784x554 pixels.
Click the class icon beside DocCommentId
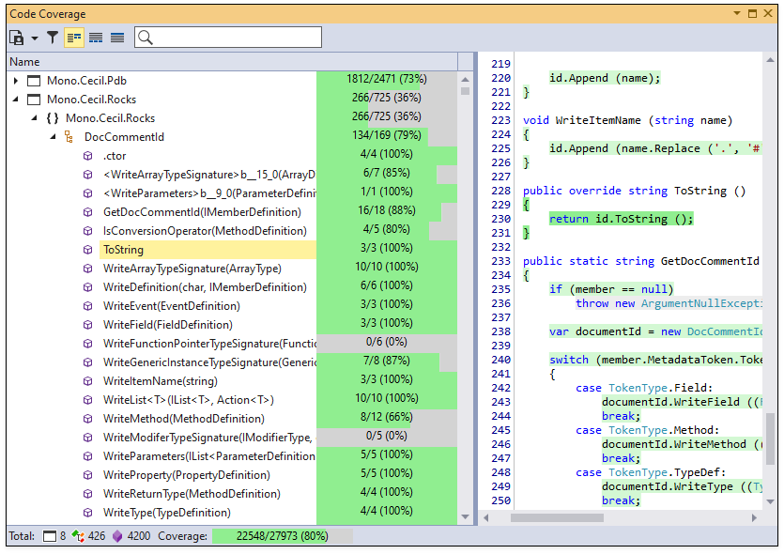(x=69, y=137)
